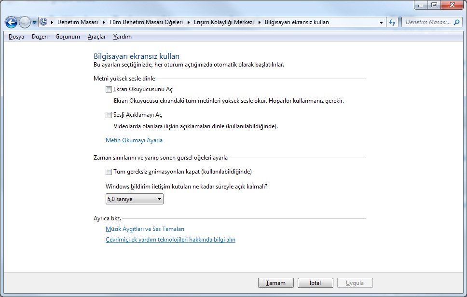467x297 pixels.
Task: Expand arrow after Tüm Denetim Masası Öğeleri
Action: coord(188,22)
